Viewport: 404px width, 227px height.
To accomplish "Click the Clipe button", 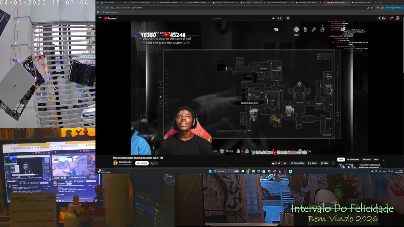I will (x=324, y=163).
